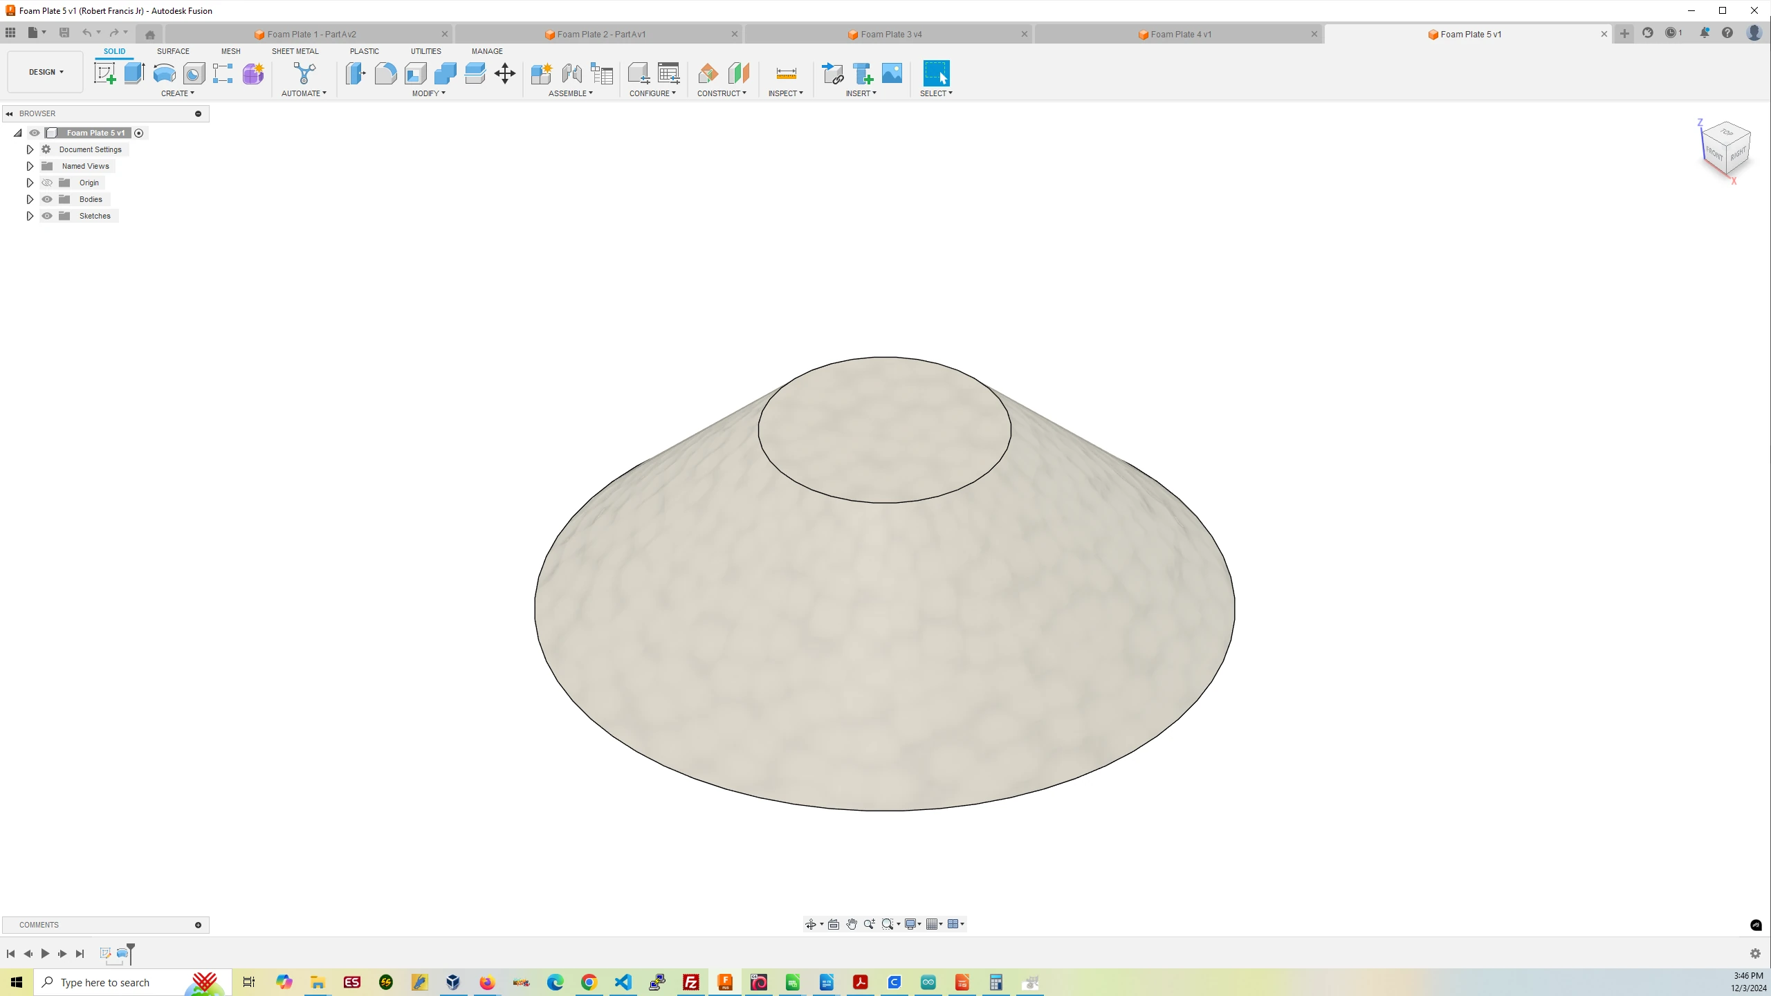The image size is (1771, 996).
Task: Click the Pan hand icon
Action: [852, 924]
